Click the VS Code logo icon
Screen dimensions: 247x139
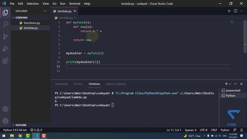click(4, 3)
